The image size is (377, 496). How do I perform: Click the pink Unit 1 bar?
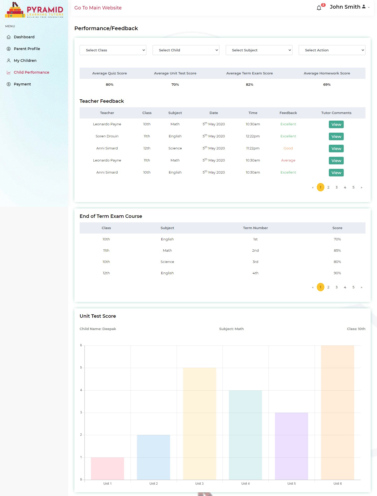click(107, 469)
